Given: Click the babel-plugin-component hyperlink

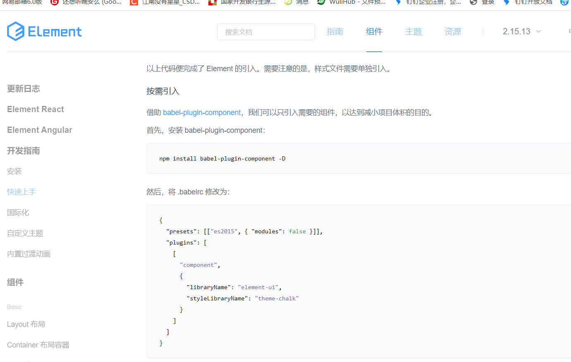Looking at the screenshot, I should point(201,112).
